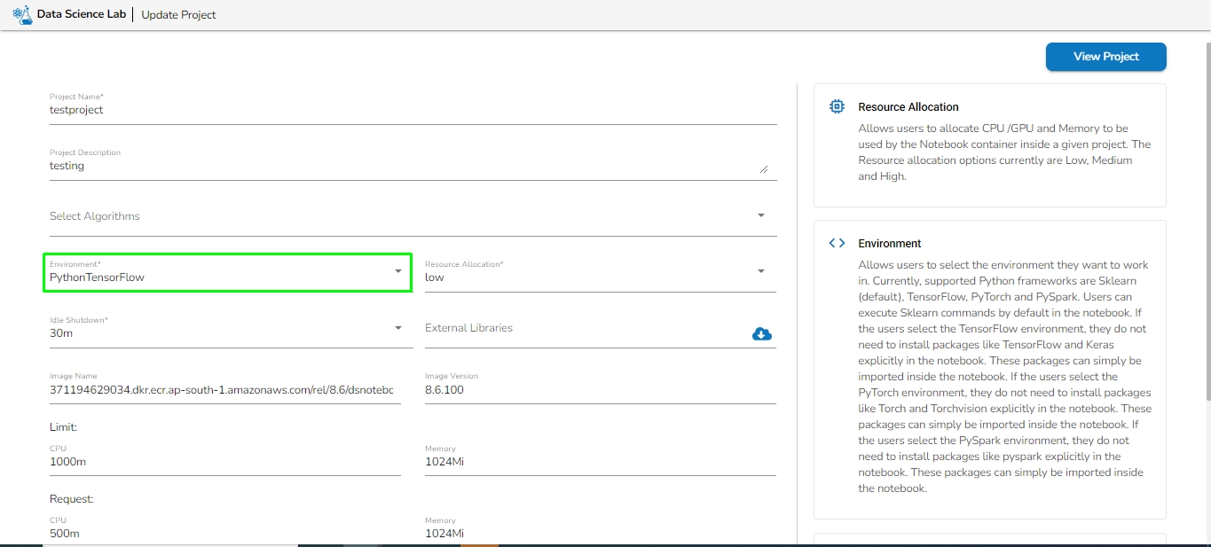Click the Data Science Lab logo icon

pos(22,15)
